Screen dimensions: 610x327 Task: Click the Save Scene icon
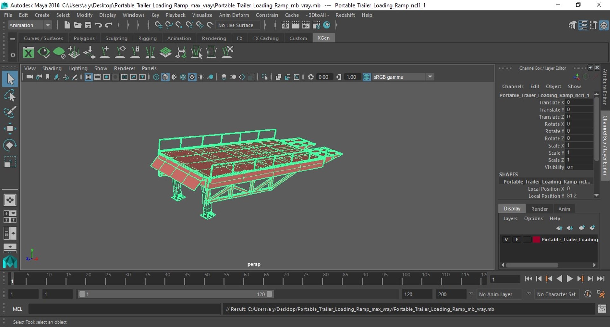point(88,25)
